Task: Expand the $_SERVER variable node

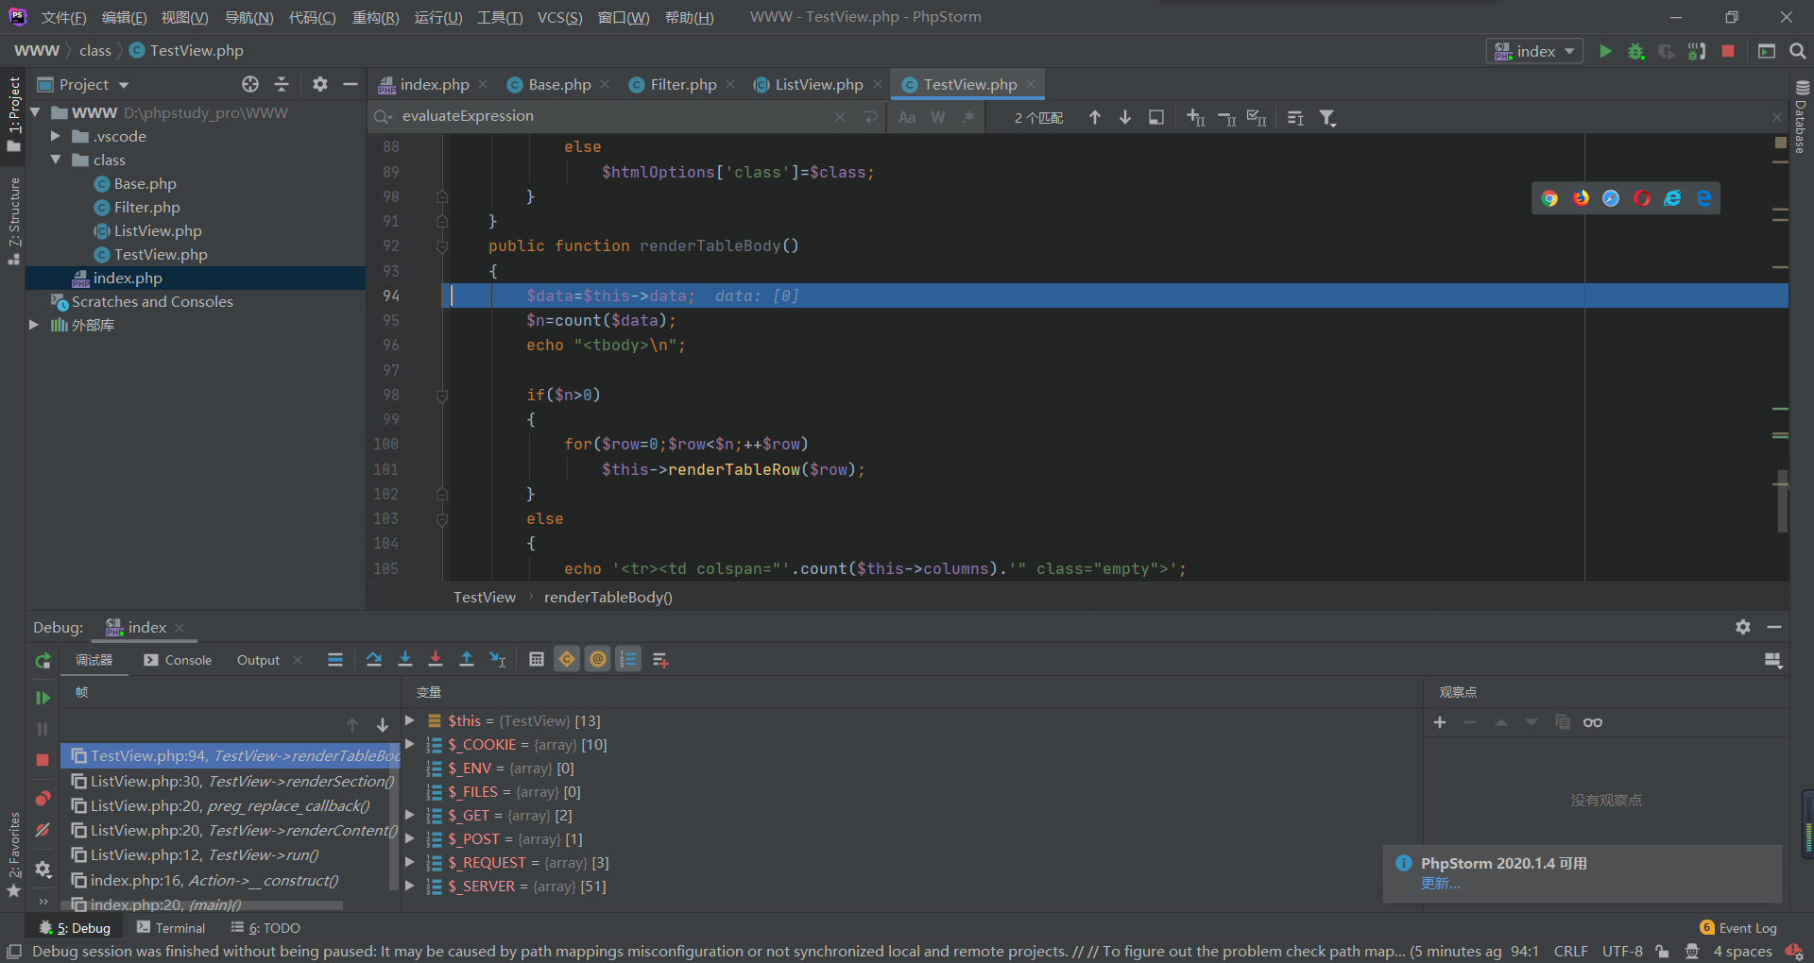Action: [410, 887]
